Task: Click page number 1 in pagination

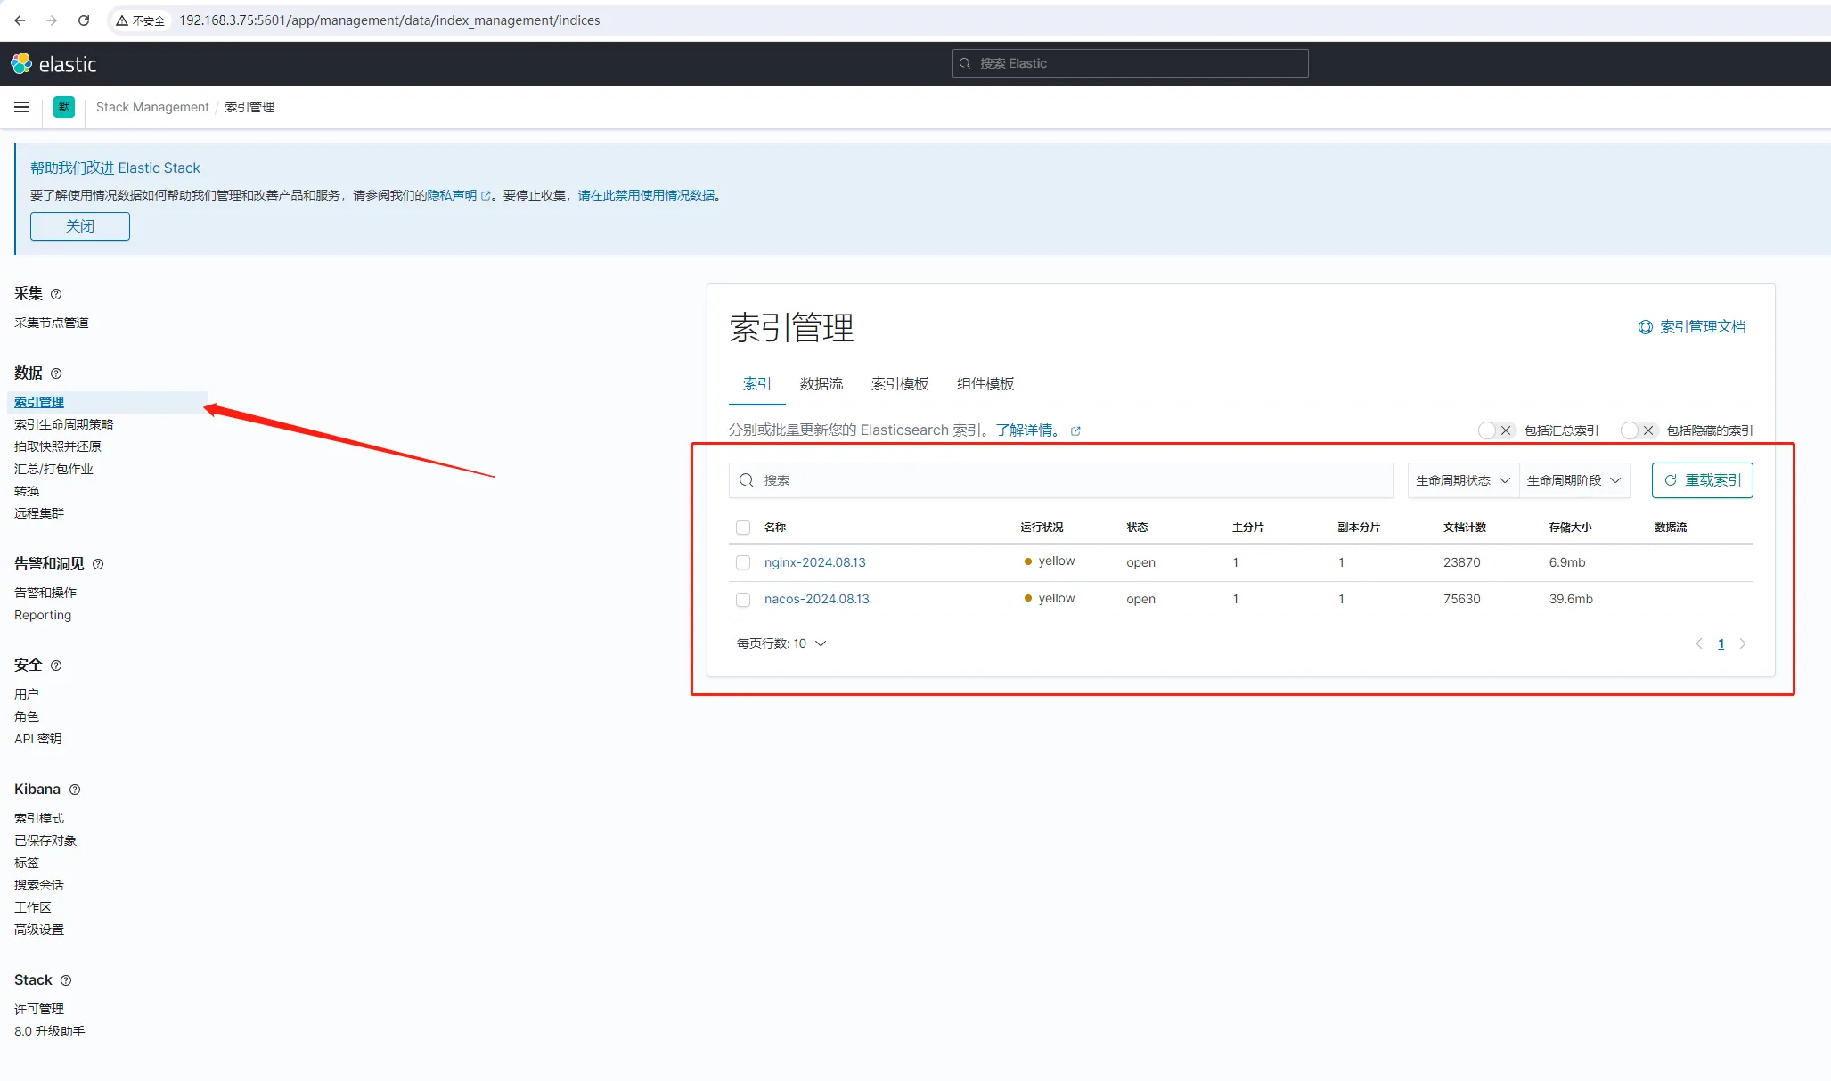Action: point(1721,643)
